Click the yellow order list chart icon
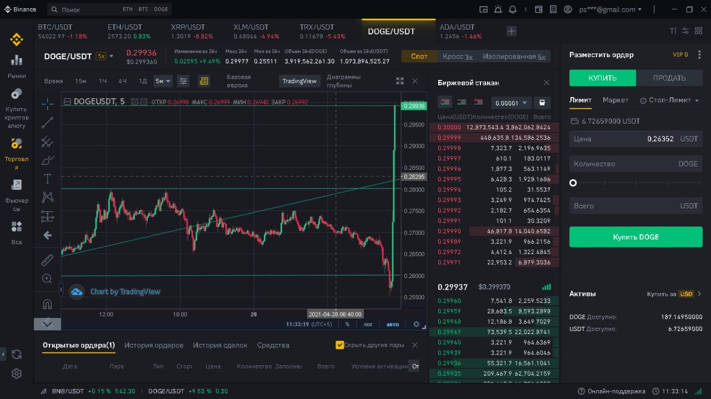The width and height of the screenshot is (711, 399). pos(204,81)
